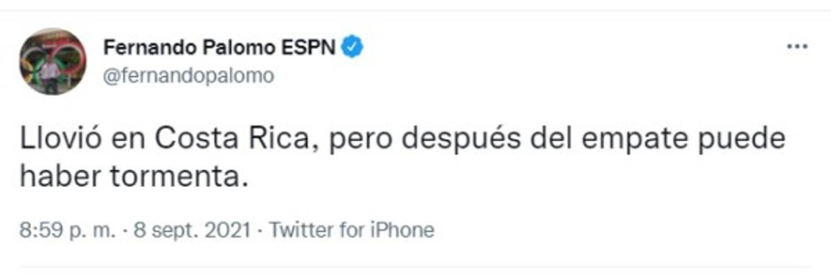This screenshot has width=831, height=279.
Task: Open the @fernandopalomo handle link
Action: (188, 75)
